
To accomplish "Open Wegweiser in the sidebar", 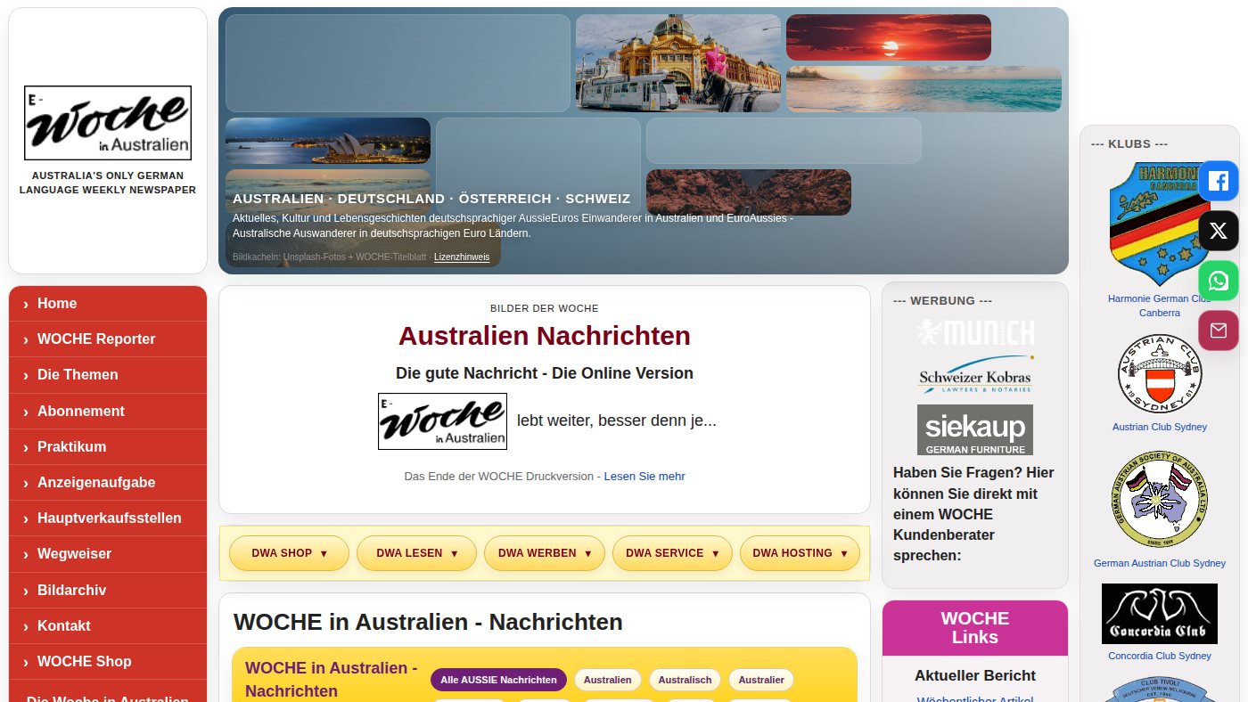I will click(108, 554).
